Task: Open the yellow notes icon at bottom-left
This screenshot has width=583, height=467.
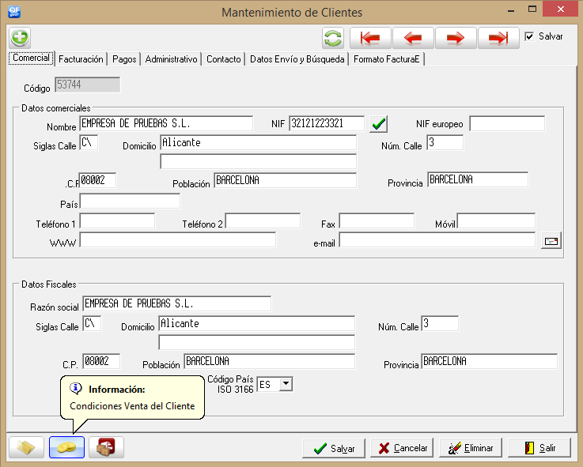Action: coord(26,447)
